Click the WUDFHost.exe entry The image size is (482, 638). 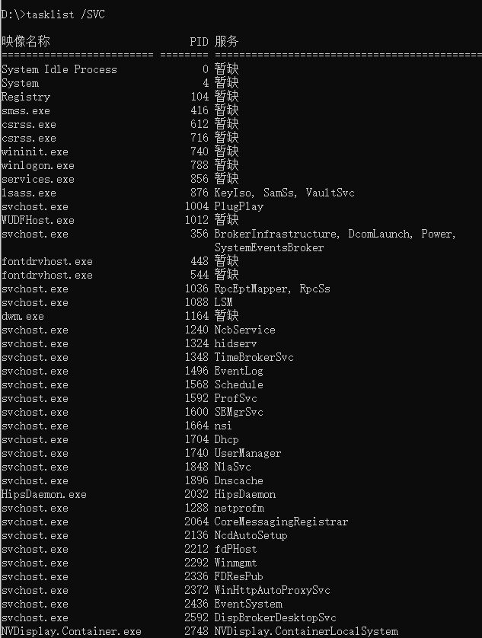(38, 220)
